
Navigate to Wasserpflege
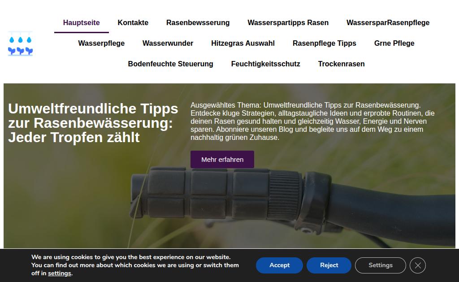101,43
